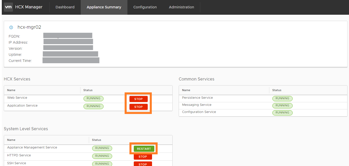Click the Common Services section heading
349x166 pixels.
[196, 79]
